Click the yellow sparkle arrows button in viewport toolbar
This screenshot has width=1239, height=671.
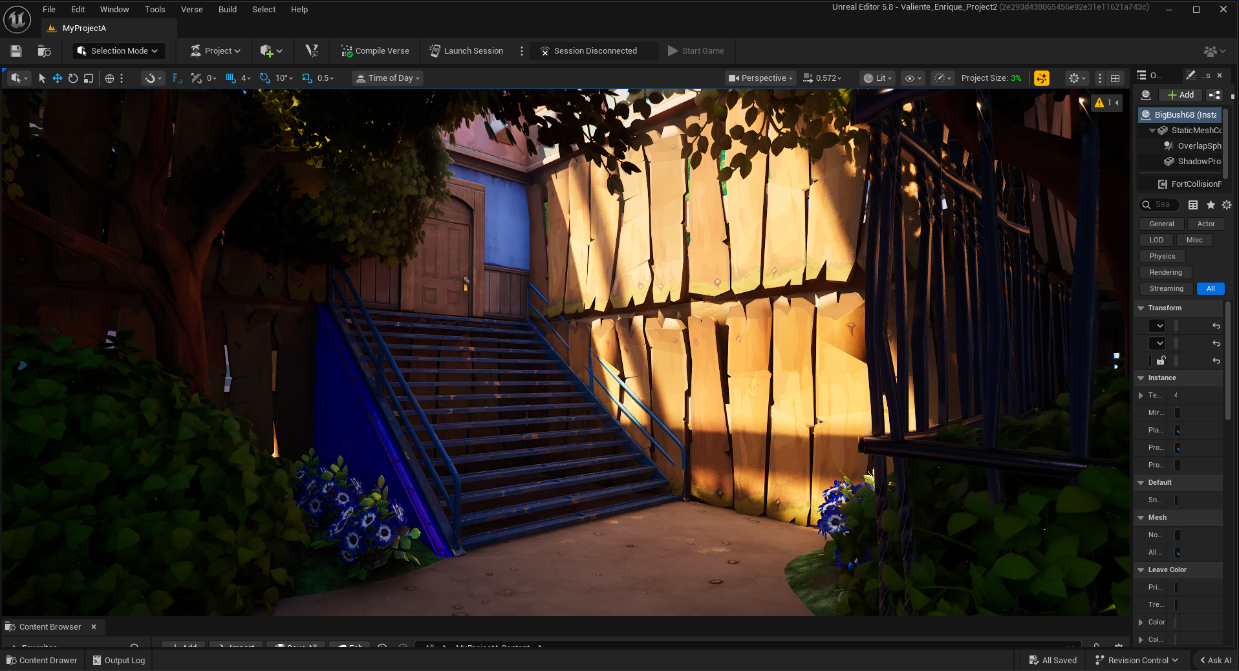click(1042, 78)
